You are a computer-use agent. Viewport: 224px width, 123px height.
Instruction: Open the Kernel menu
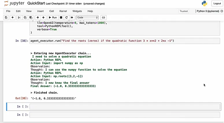pyautogui.click(x=63, y=11)
